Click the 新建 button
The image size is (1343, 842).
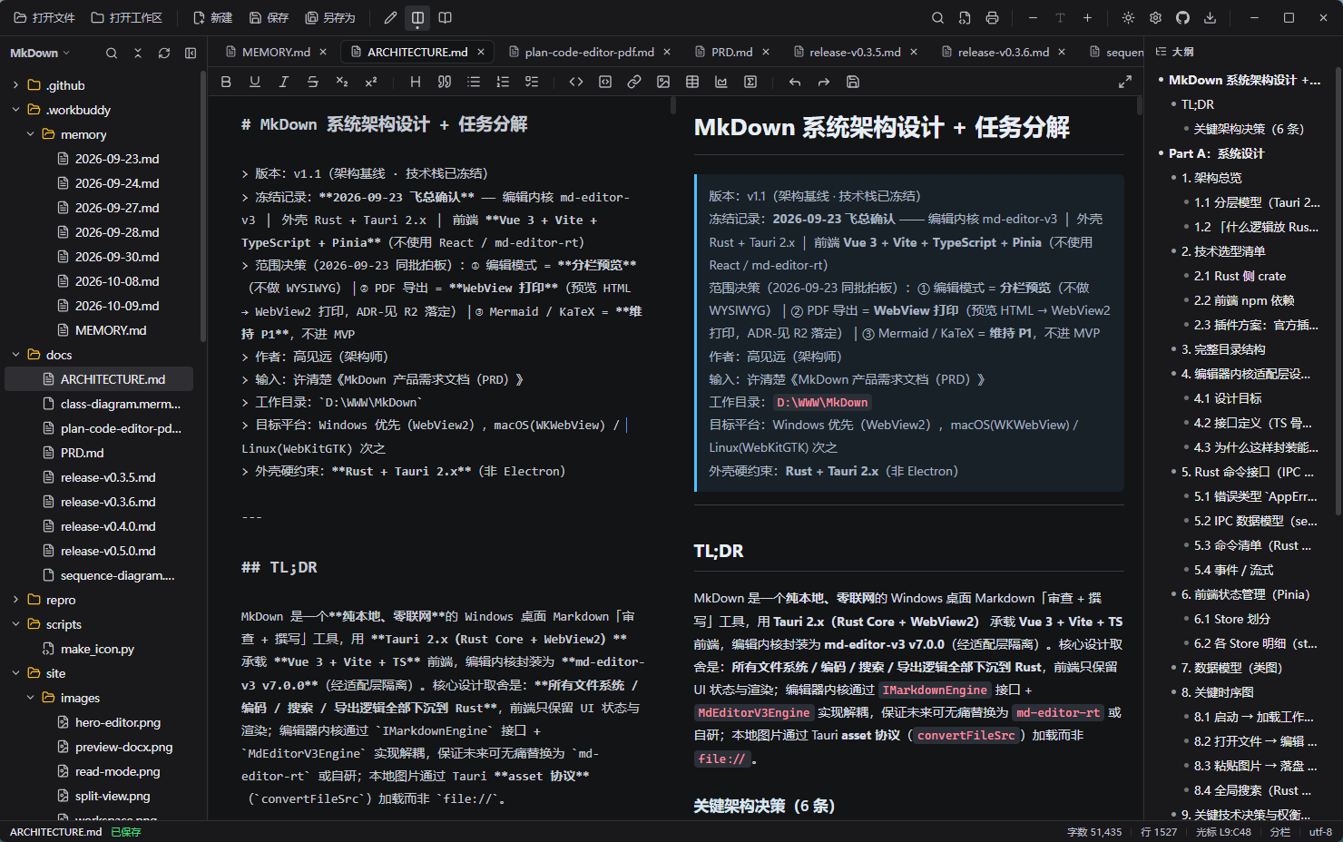213,17
